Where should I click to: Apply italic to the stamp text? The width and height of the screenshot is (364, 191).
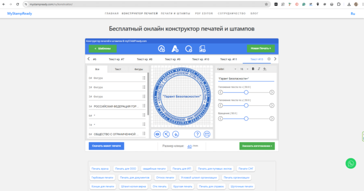click(259, 69)
